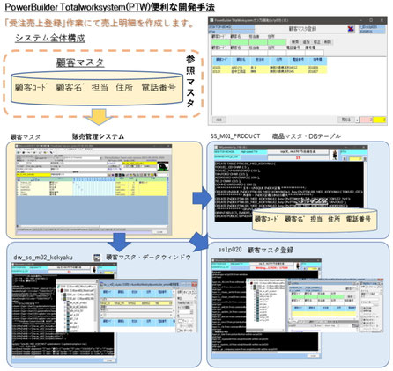Click the figure icon in SS_M01_PRODUCT window header
Screen dimensions: 393x371
click(334, 156)
